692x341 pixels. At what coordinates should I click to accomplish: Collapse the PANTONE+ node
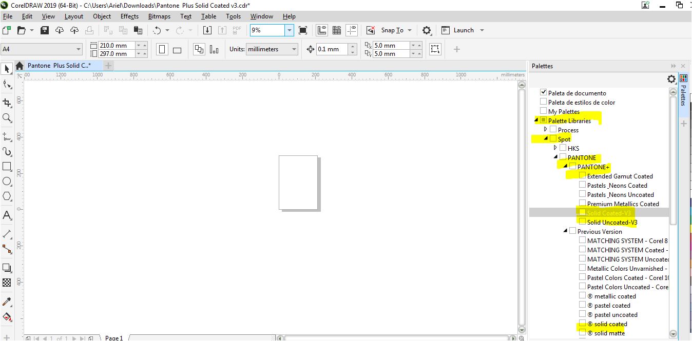click(x=566, y=167)
